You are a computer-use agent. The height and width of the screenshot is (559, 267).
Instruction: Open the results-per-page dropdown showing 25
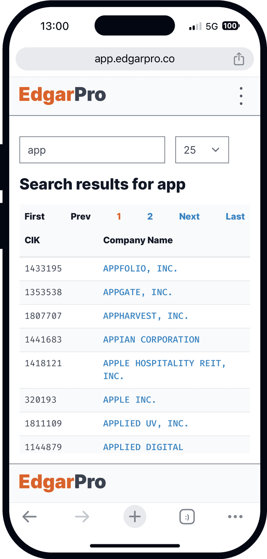tap(202, 150)
